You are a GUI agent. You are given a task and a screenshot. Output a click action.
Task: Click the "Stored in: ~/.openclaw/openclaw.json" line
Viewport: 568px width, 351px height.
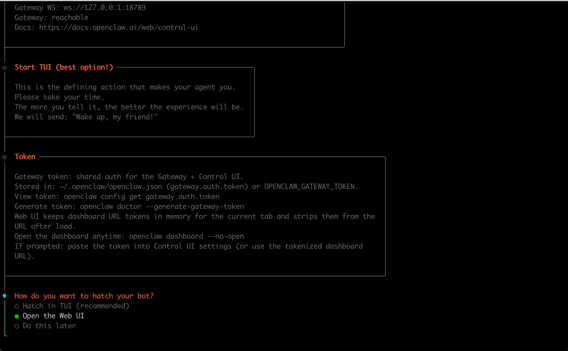186,187
